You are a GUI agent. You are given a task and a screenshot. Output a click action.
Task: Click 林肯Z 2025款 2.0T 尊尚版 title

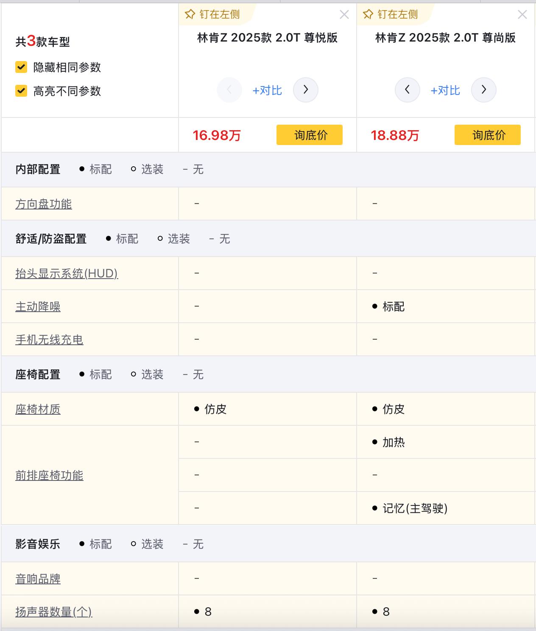[445, 38]
